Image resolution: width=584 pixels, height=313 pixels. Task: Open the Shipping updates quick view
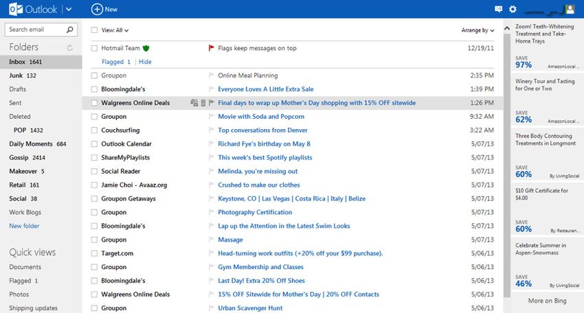point(33,308)
